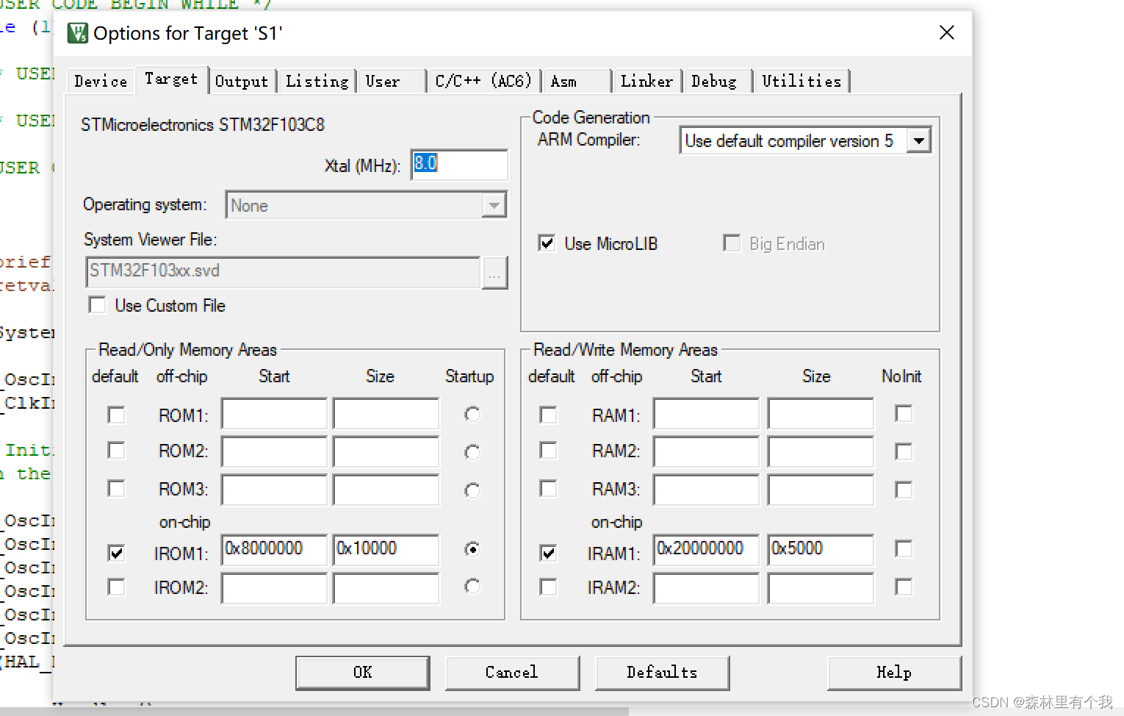This screenshot has height=716, width=1124.
Task: Enable NoInit for IRAM2
Action: tap(904, 587)
